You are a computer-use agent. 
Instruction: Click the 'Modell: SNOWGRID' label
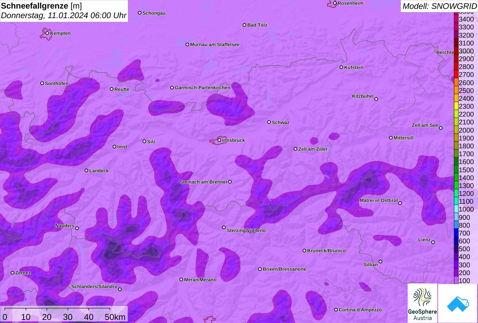tap(439, 6)
